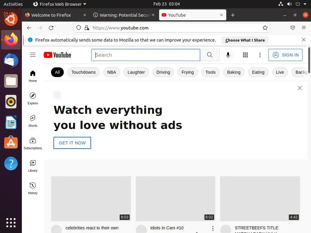Viewport: 311px width, 233px height.
Task: Open Explore in YouTube sidebar
Action: 33,99
